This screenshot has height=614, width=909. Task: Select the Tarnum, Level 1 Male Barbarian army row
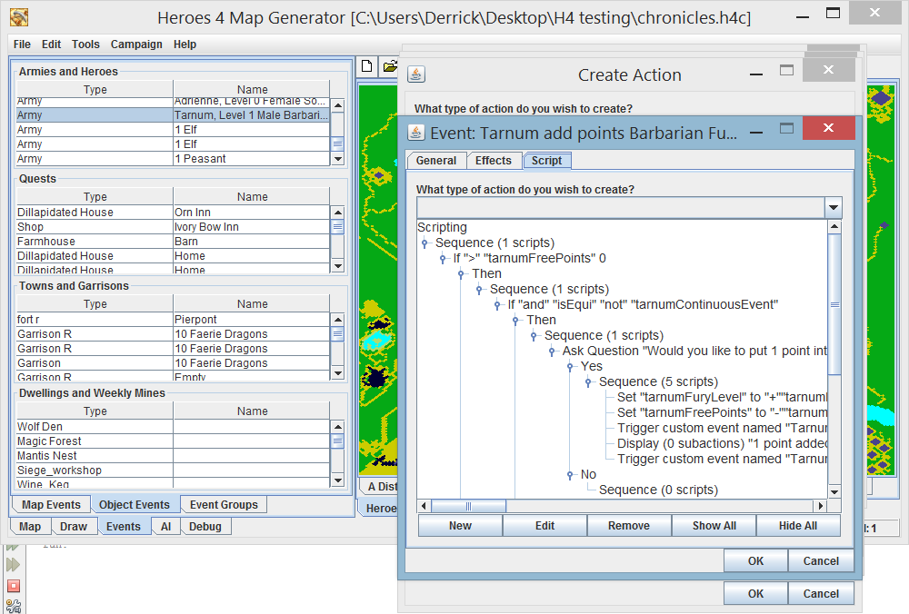point(173,115)
